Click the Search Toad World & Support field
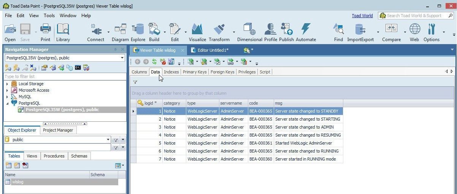The image size is (457, 194). click(x=417, y=16)
